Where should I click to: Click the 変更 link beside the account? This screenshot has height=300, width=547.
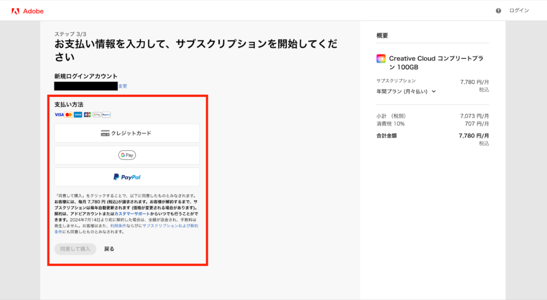(122, 86)
